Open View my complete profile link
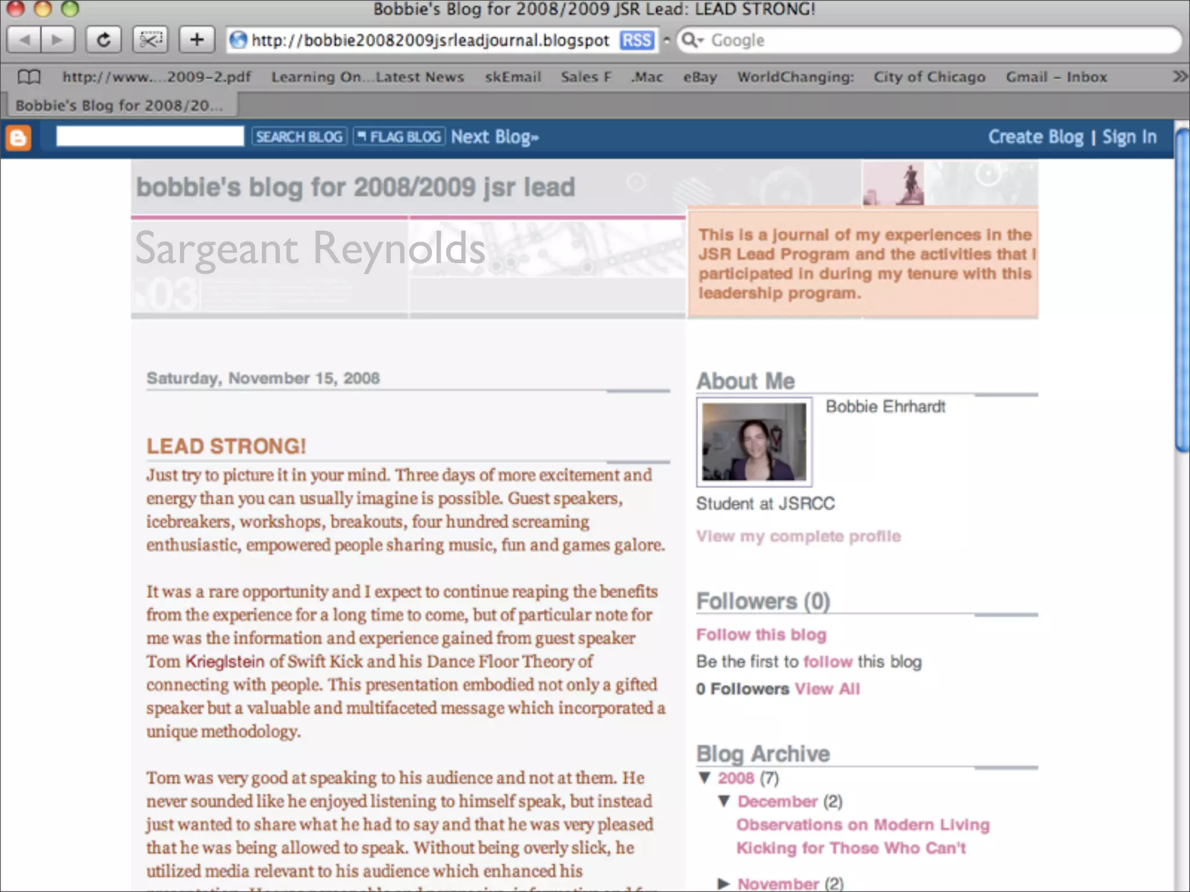The width and height of the screenshot is (1190, 892). point(798,536)
